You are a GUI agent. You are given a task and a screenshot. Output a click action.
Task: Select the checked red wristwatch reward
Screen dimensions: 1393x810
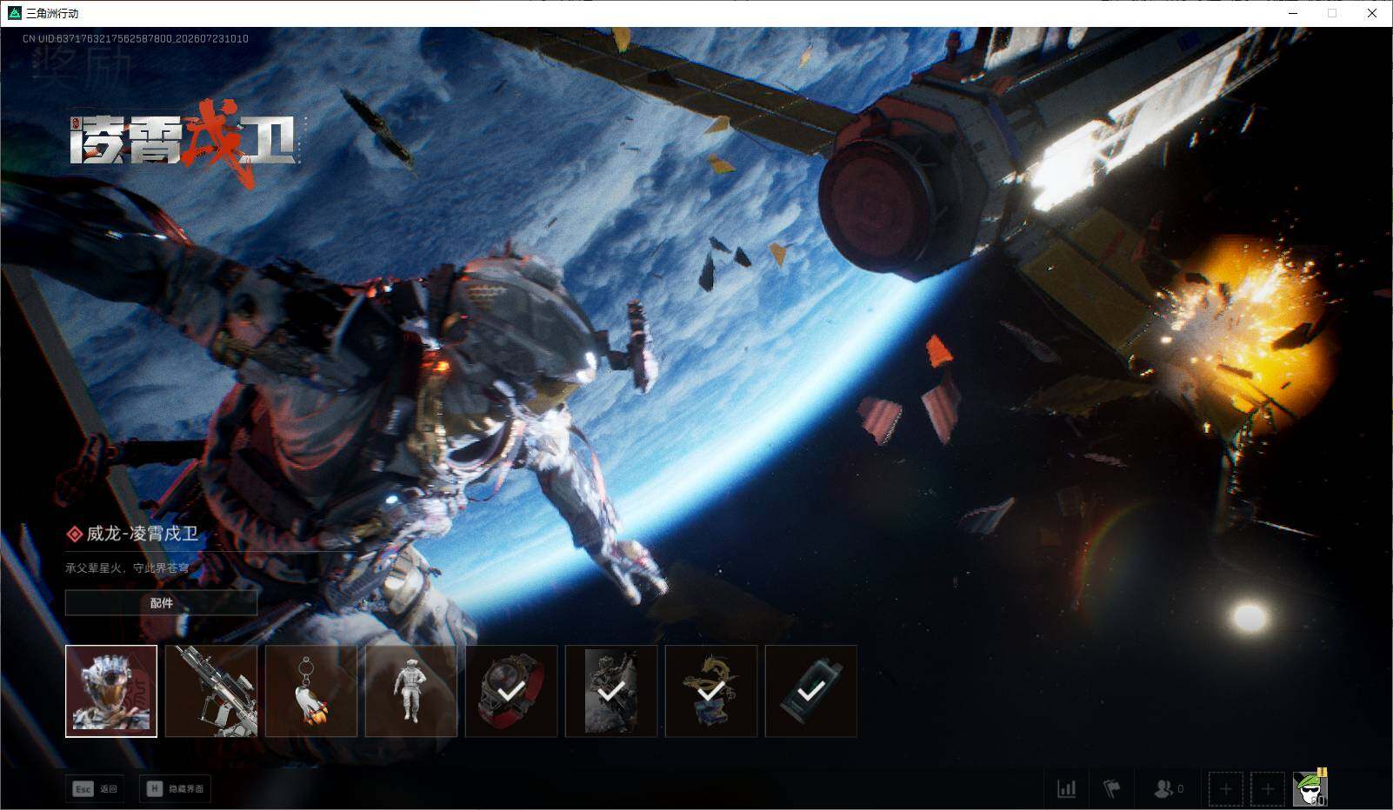point(511,691)
